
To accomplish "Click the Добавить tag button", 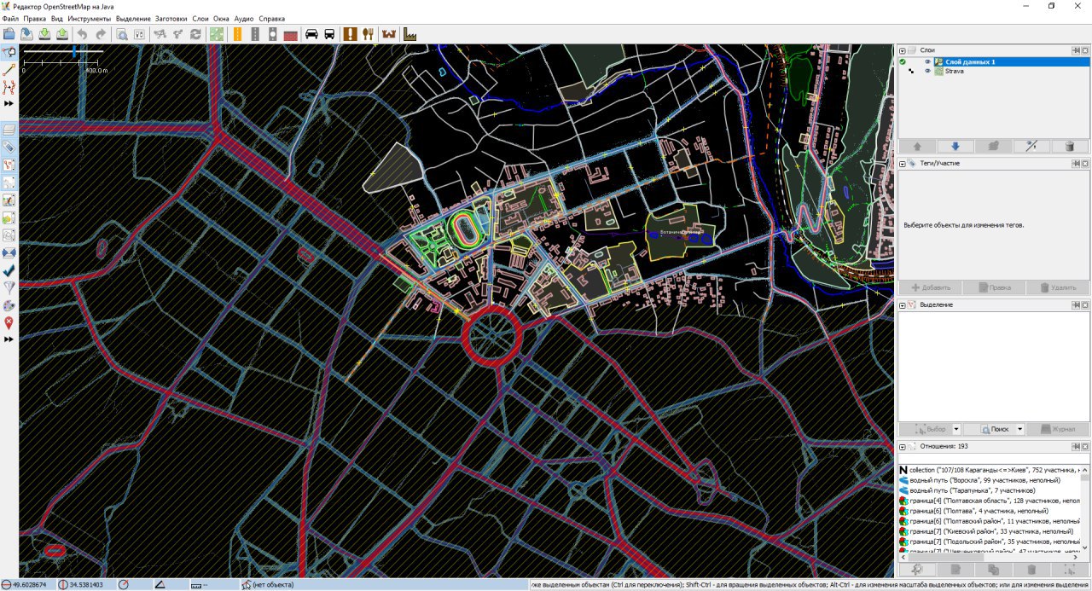I will coord(930,287).
